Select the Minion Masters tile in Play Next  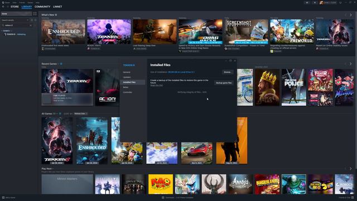[x=67, y=184]
